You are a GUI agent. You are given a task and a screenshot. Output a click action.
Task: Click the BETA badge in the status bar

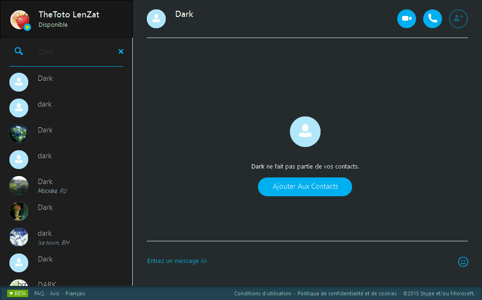click(17, 293)
